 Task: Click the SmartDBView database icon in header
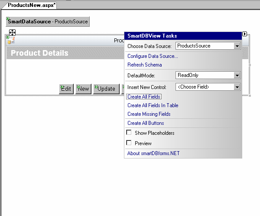point(11,41)
